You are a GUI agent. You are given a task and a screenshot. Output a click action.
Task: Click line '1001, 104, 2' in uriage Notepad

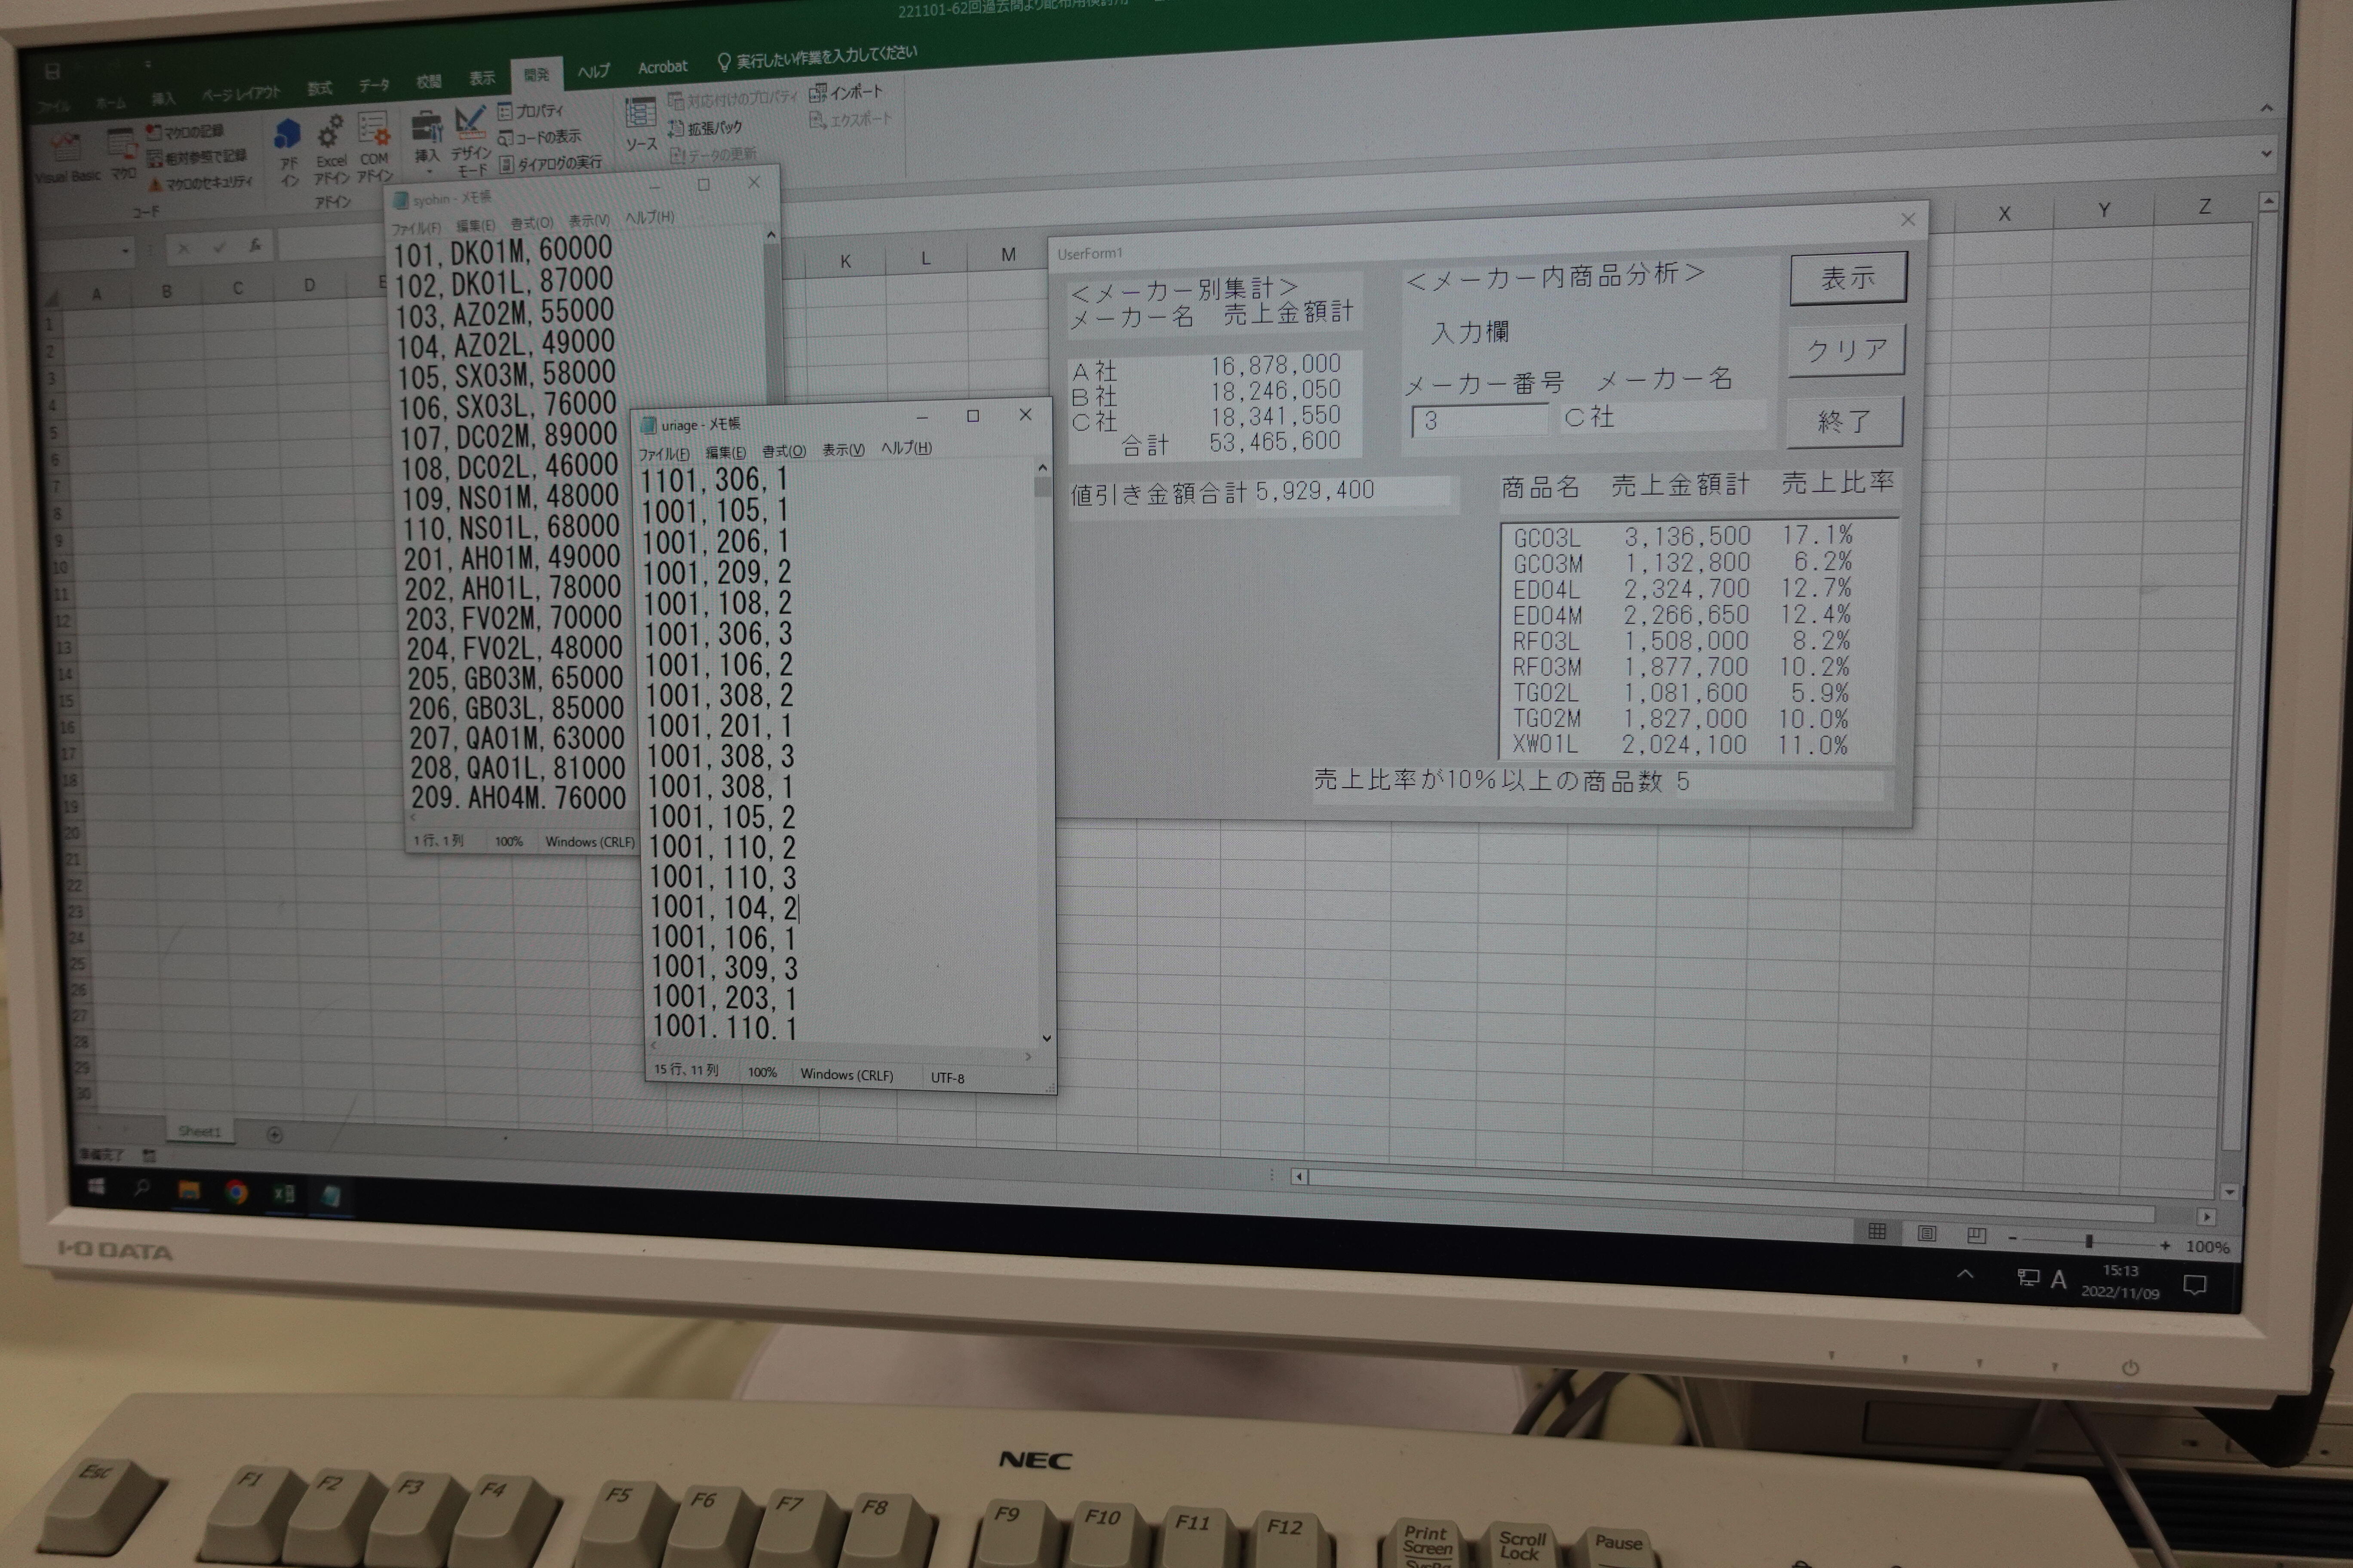point(723,908)
